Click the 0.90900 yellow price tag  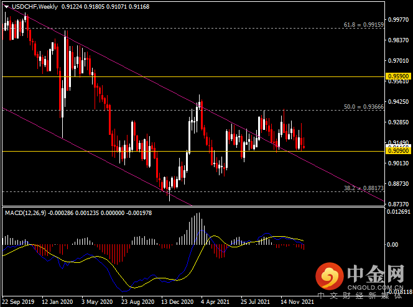(399, 151)
